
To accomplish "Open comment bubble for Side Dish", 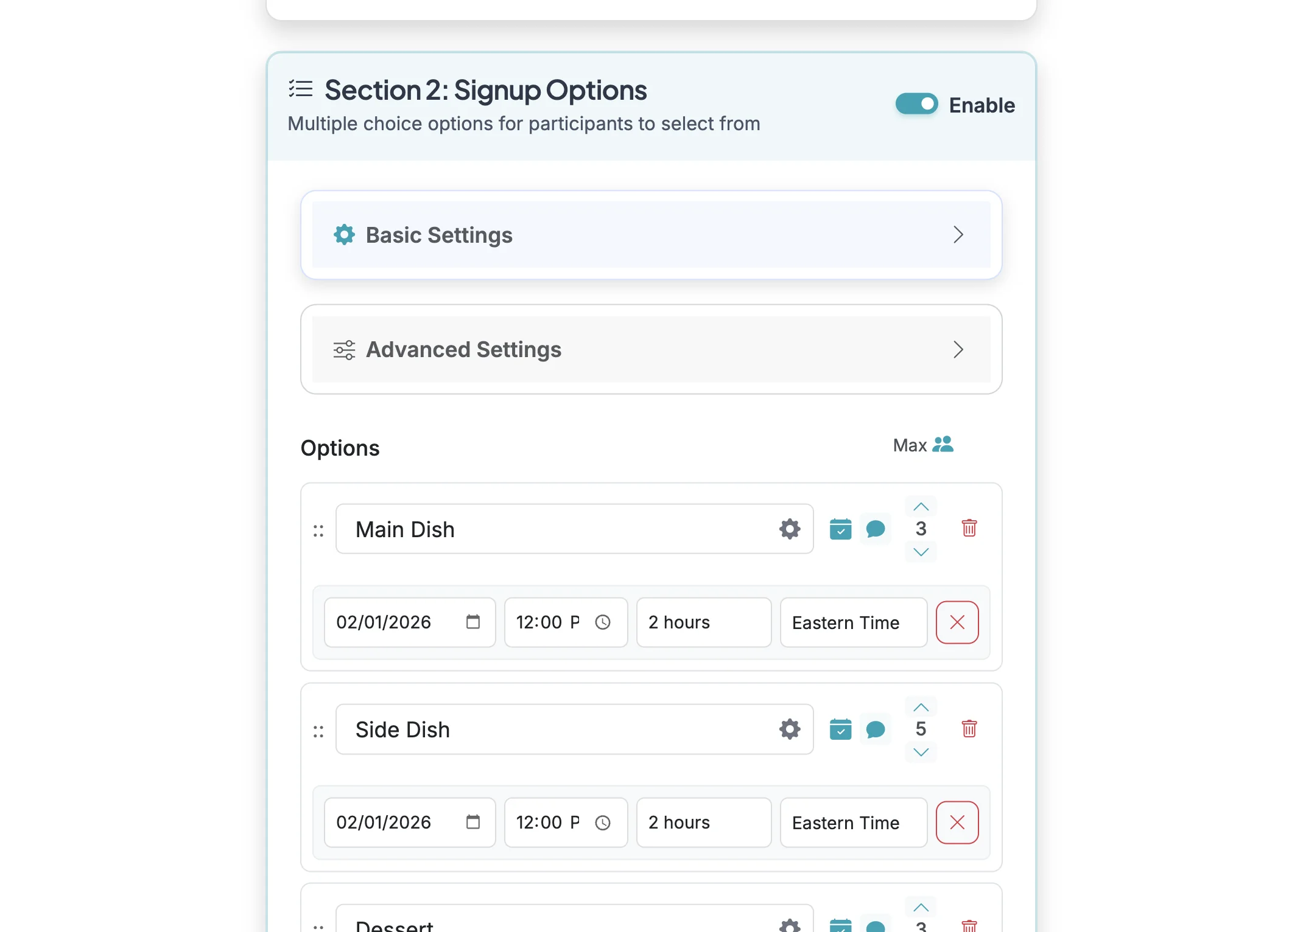I will [875, 729].
